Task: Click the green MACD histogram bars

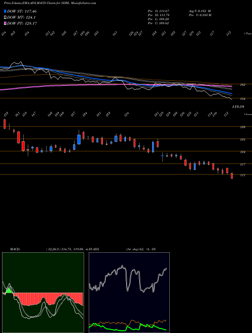Action: coord(9,291)
